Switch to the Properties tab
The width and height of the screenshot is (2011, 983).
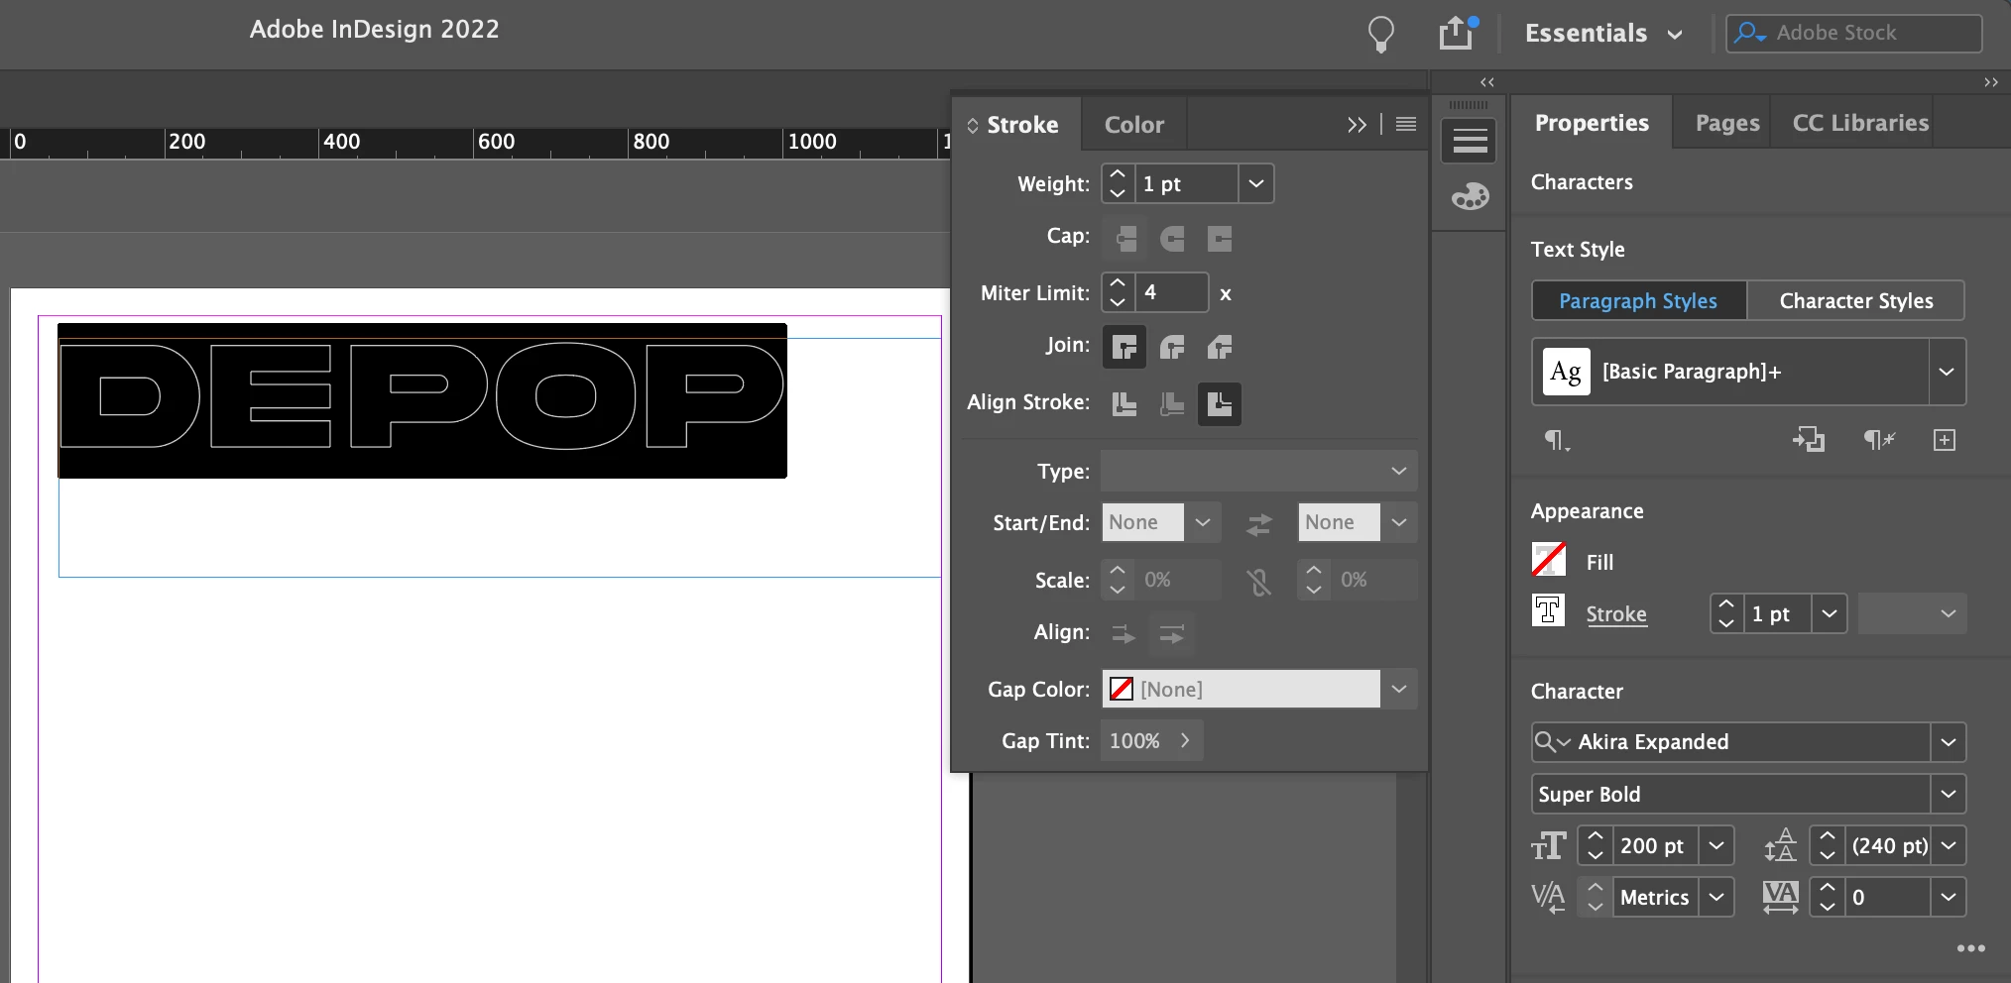click(x=1592, y=123)
